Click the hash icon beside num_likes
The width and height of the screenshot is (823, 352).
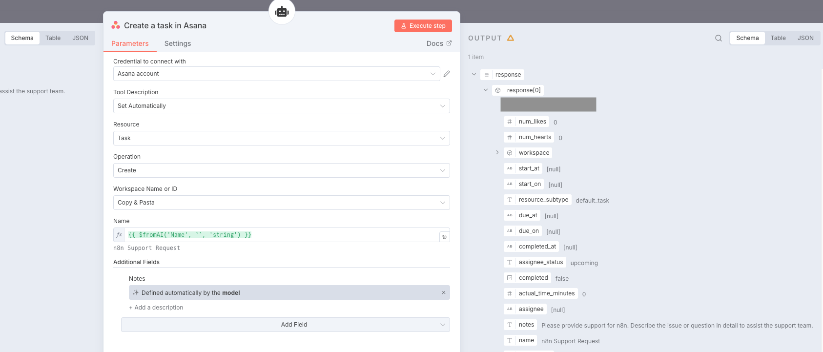click(x=510, y=122)
